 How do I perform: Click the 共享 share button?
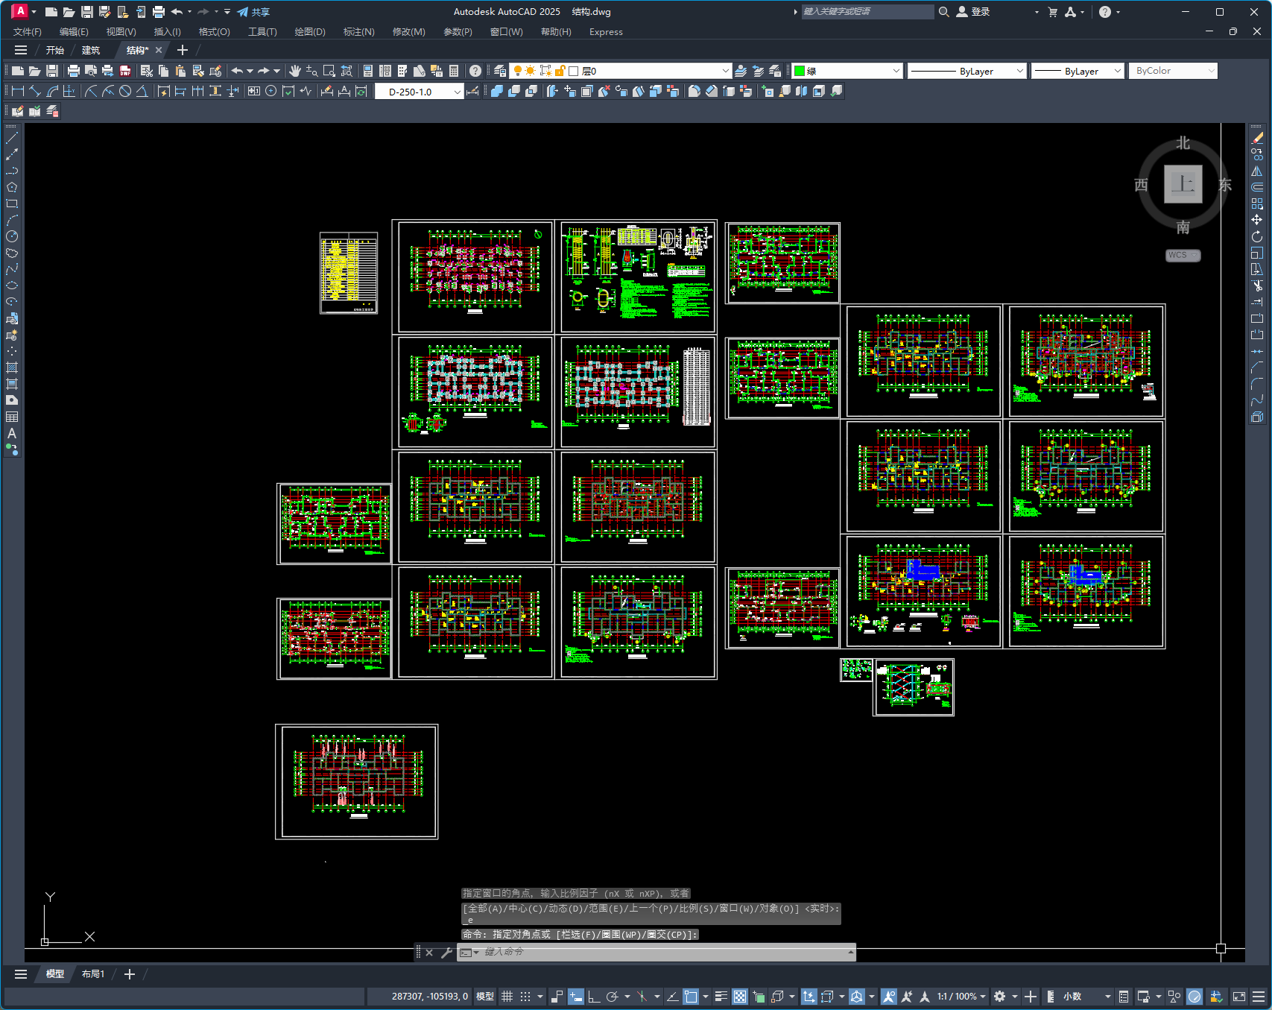[x=253, y=12]
